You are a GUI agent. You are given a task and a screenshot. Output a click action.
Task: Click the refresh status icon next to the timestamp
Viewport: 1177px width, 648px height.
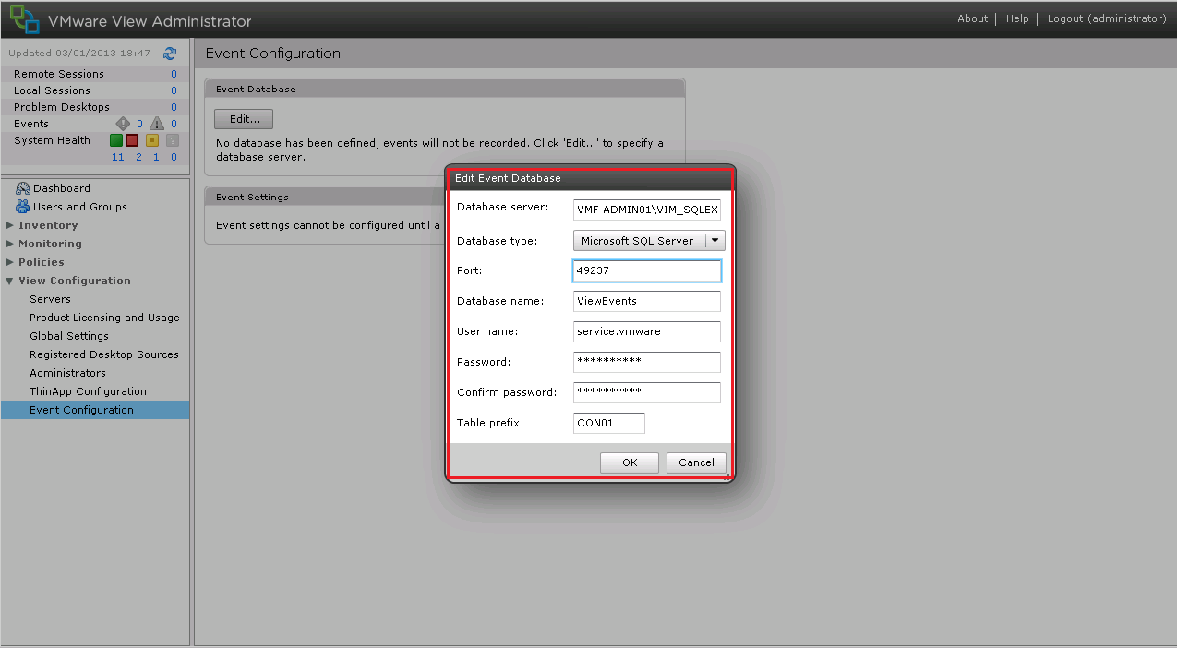pyautogui.click(x=170, y=54)
